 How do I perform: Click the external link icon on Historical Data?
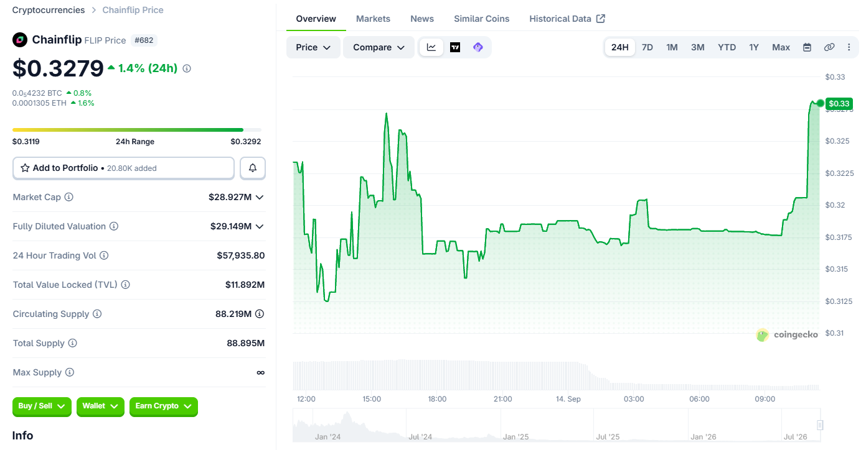click(x=601, y=19)
